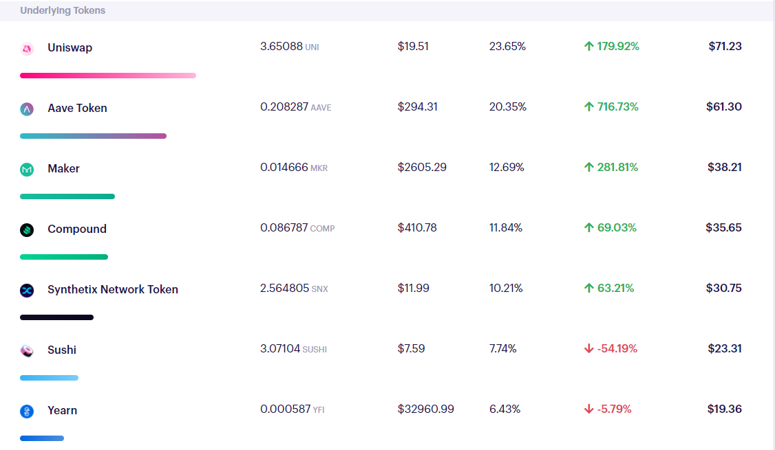Click the $35.65 Compound total value
This screenshot has height=450, width=775.
point(723,227)
